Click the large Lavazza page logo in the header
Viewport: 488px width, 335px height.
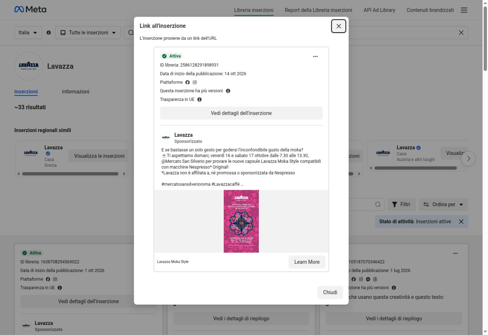(x=29, y=66)
